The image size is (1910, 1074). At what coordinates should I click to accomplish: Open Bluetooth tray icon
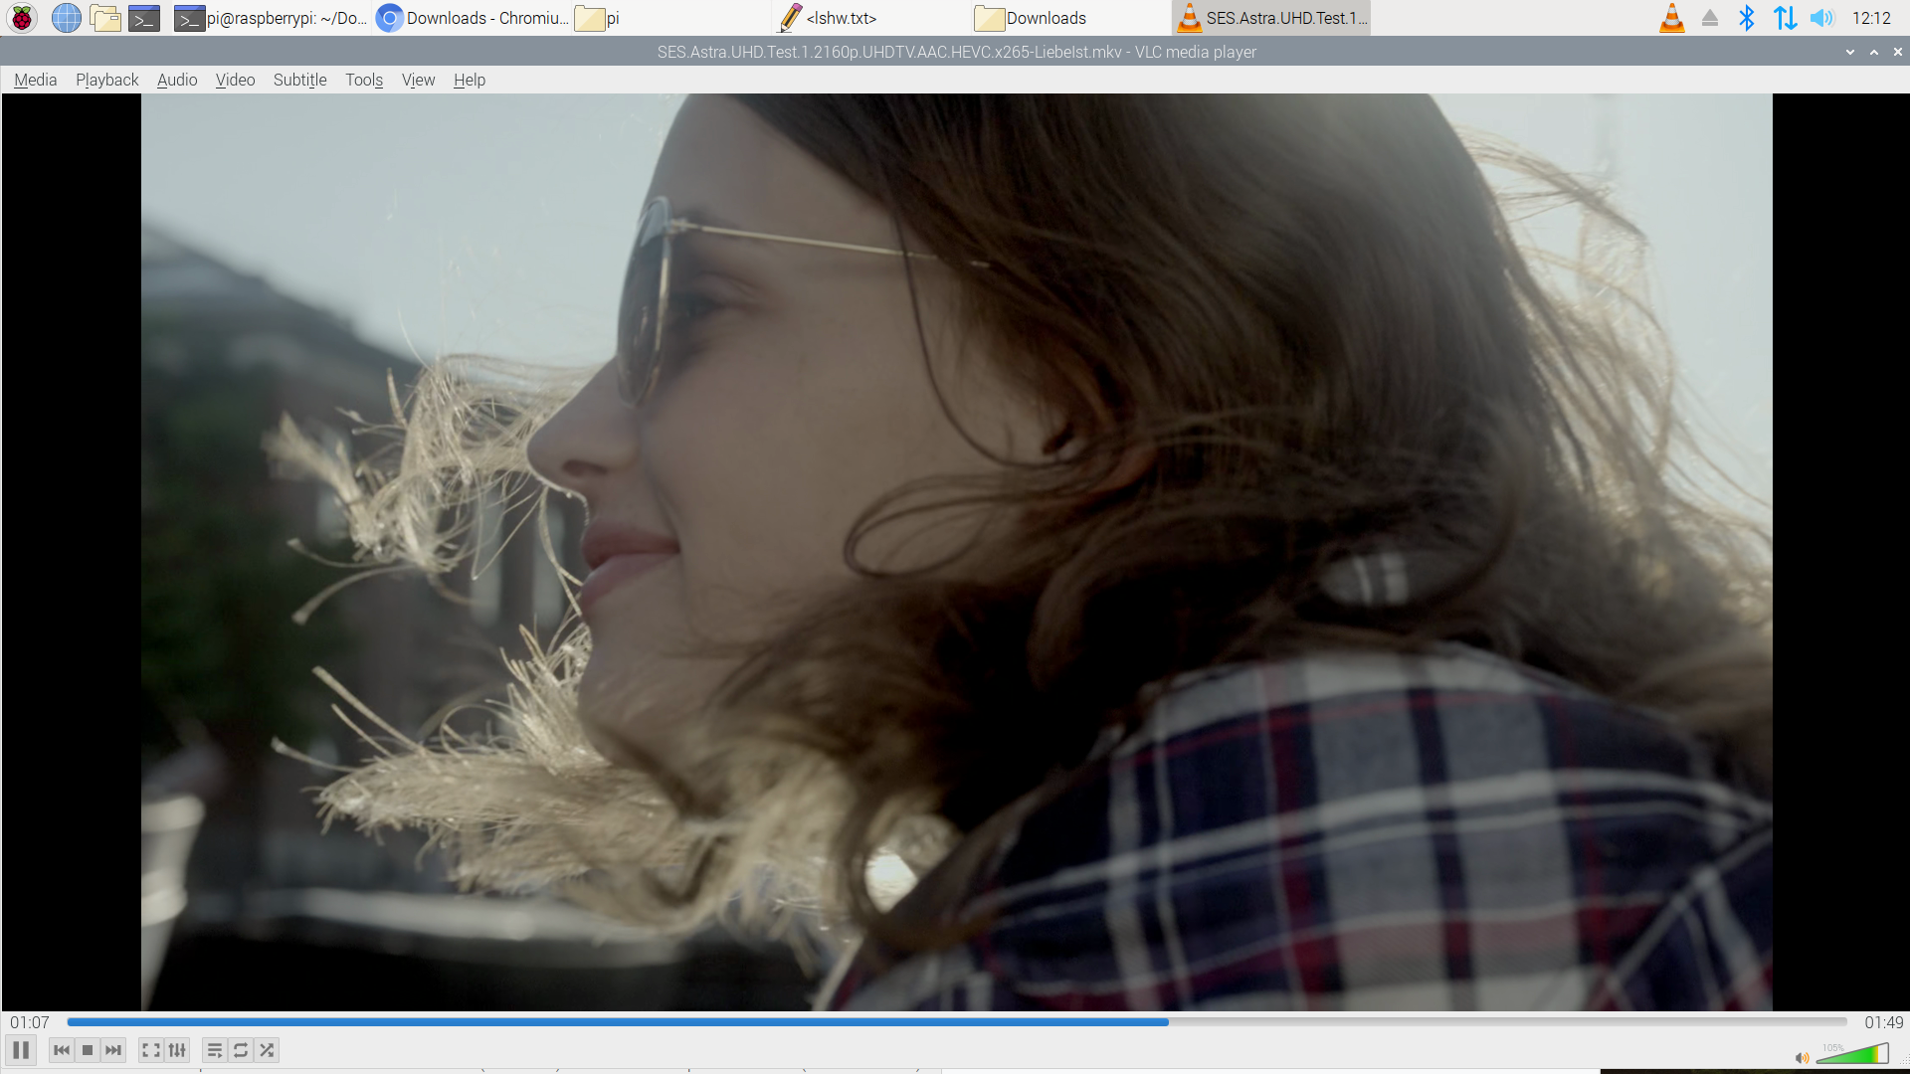click(x=1746, y=18)
